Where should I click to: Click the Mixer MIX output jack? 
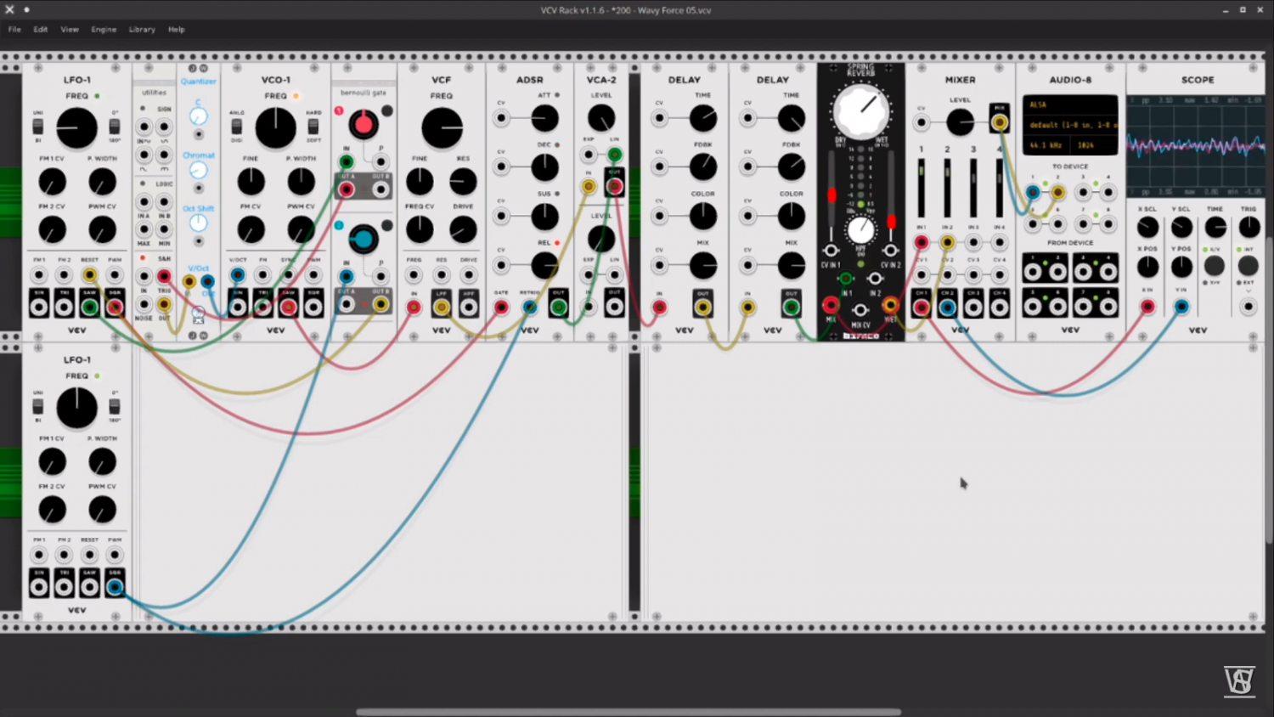[1000, 122]
